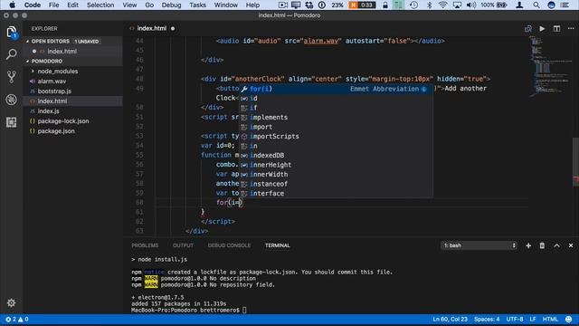The height and width of the screenshot is (326, 579).
Task: Close the terminal panel
Action: pos(571,245)
